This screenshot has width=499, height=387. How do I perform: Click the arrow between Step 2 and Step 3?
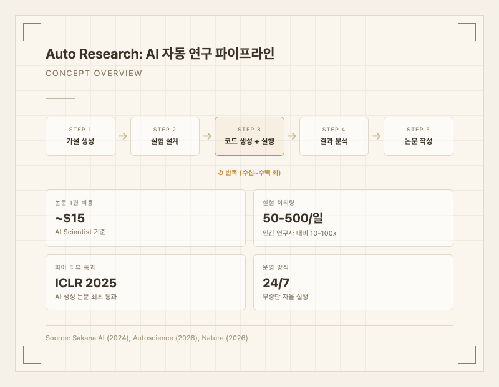207,136
